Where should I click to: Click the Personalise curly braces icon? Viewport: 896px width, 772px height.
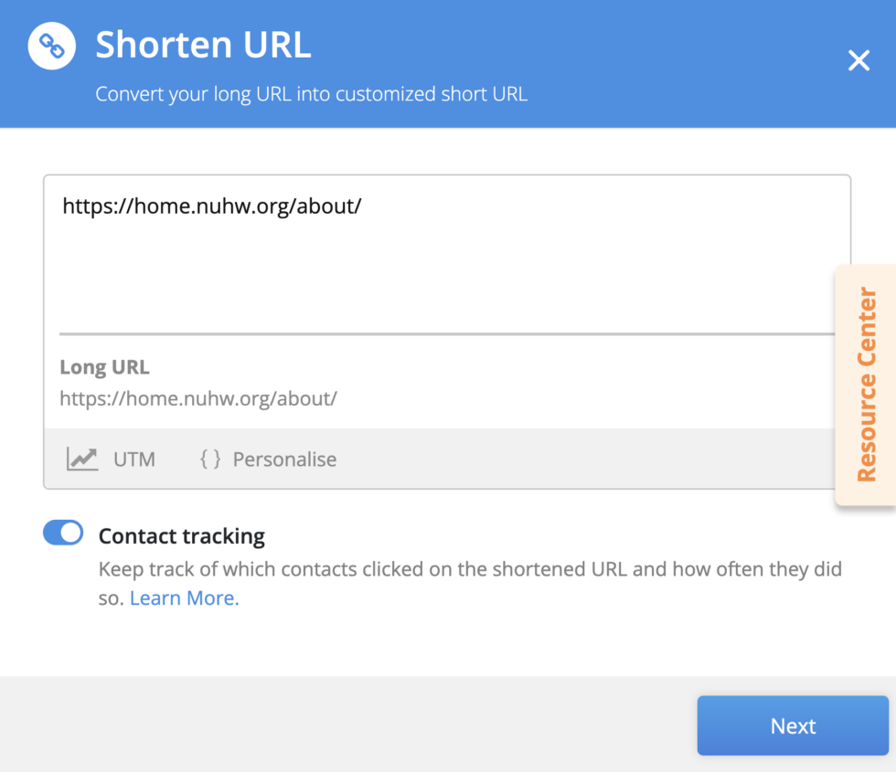[210, 459]
